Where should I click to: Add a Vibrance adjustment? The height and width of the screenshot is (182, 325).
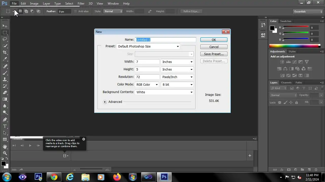point(307,62)
